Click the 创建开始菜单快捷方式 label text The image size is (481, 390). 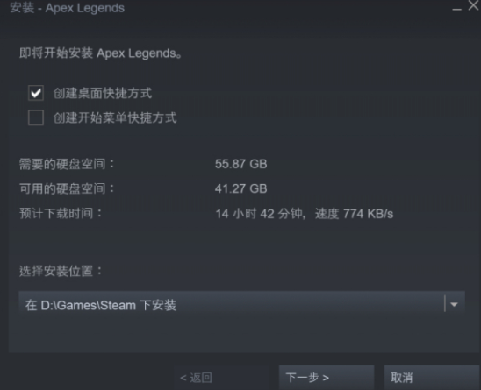(x=115, y=118)
